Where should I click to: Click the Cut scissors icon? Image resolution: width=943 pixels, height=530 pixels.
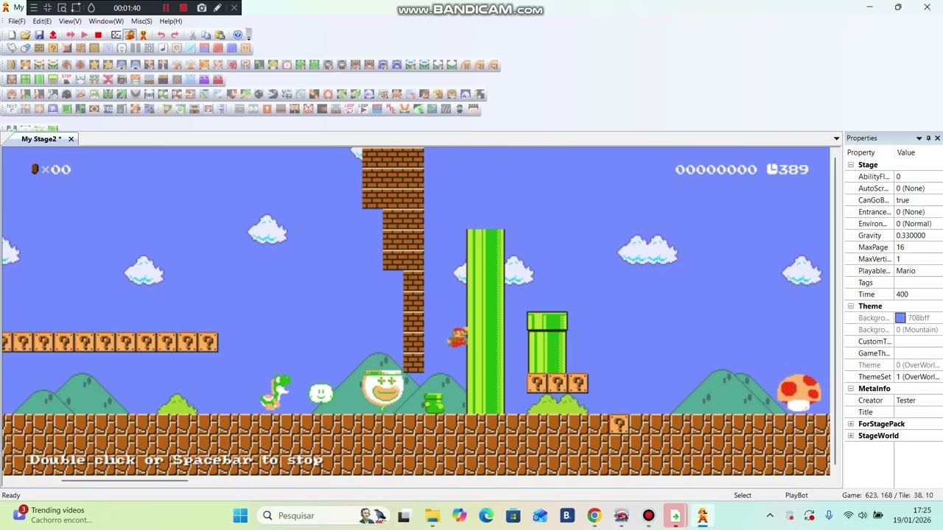pyautogui.click(x=193, y=35)
